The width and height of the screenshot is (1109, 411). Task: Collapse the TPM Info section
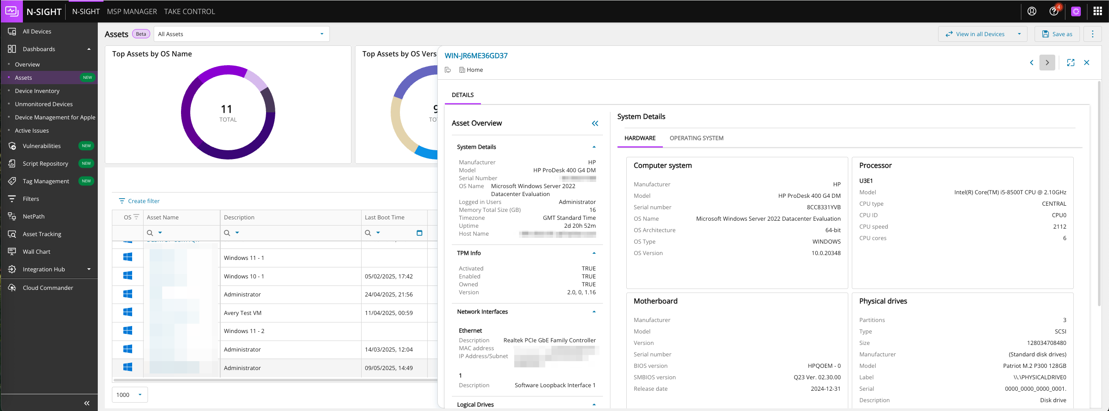coord(594,253)
